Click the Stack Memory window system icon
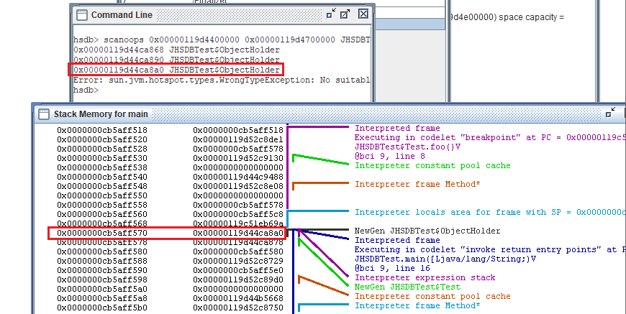The height and width of the screenshot is (314, 626). click(x=42, y=114)
